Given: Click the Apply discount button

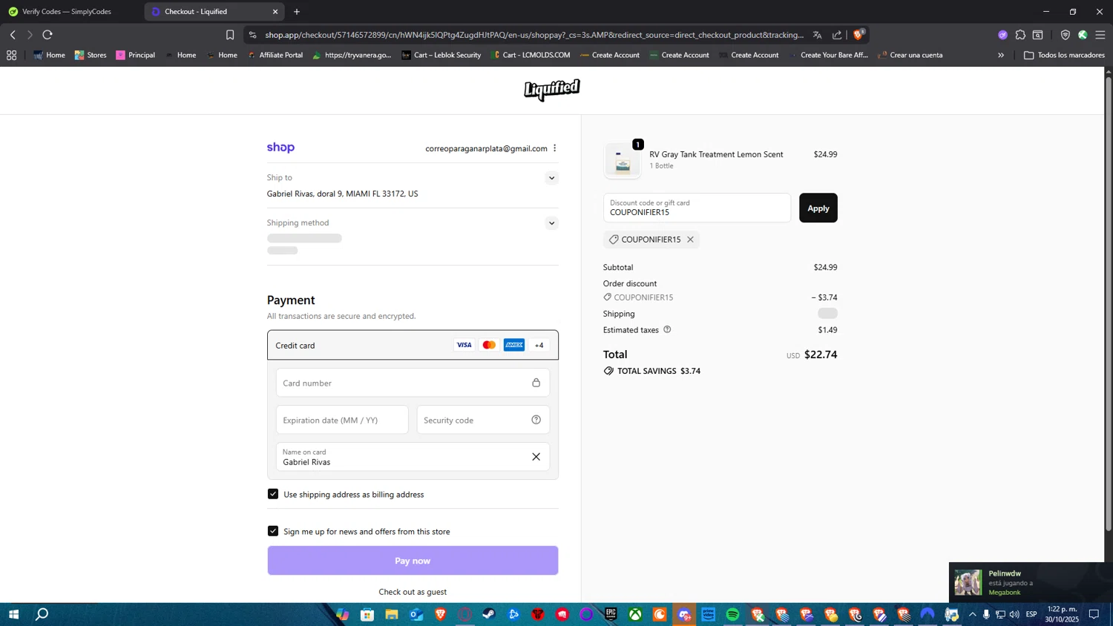Looking at the screenshot, I should point(818,208).
